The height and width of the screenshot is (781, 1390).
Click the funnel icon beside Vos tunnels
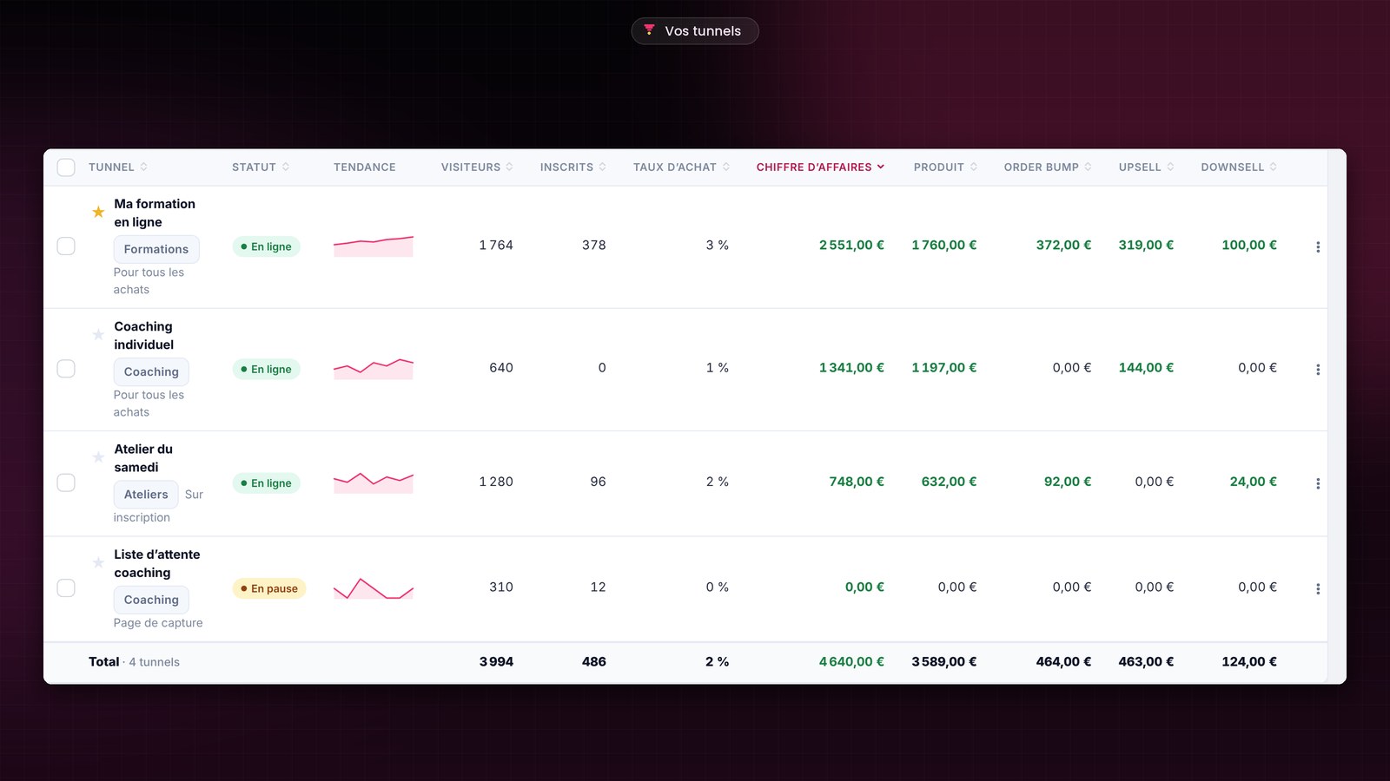pos(649,30)
